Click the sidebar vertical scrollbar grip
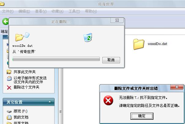 point(61,112)
